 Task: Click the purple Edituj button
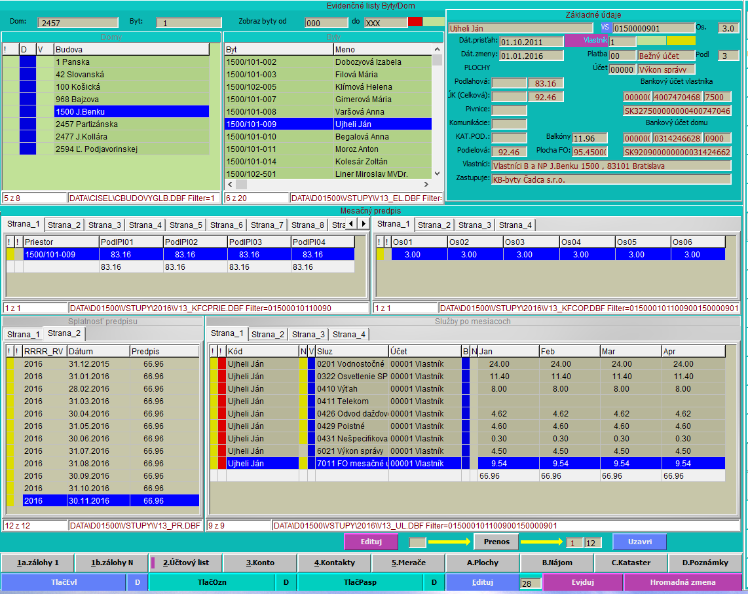(371, 542)
